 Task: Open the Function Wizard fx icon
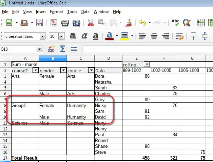(51, 49)
